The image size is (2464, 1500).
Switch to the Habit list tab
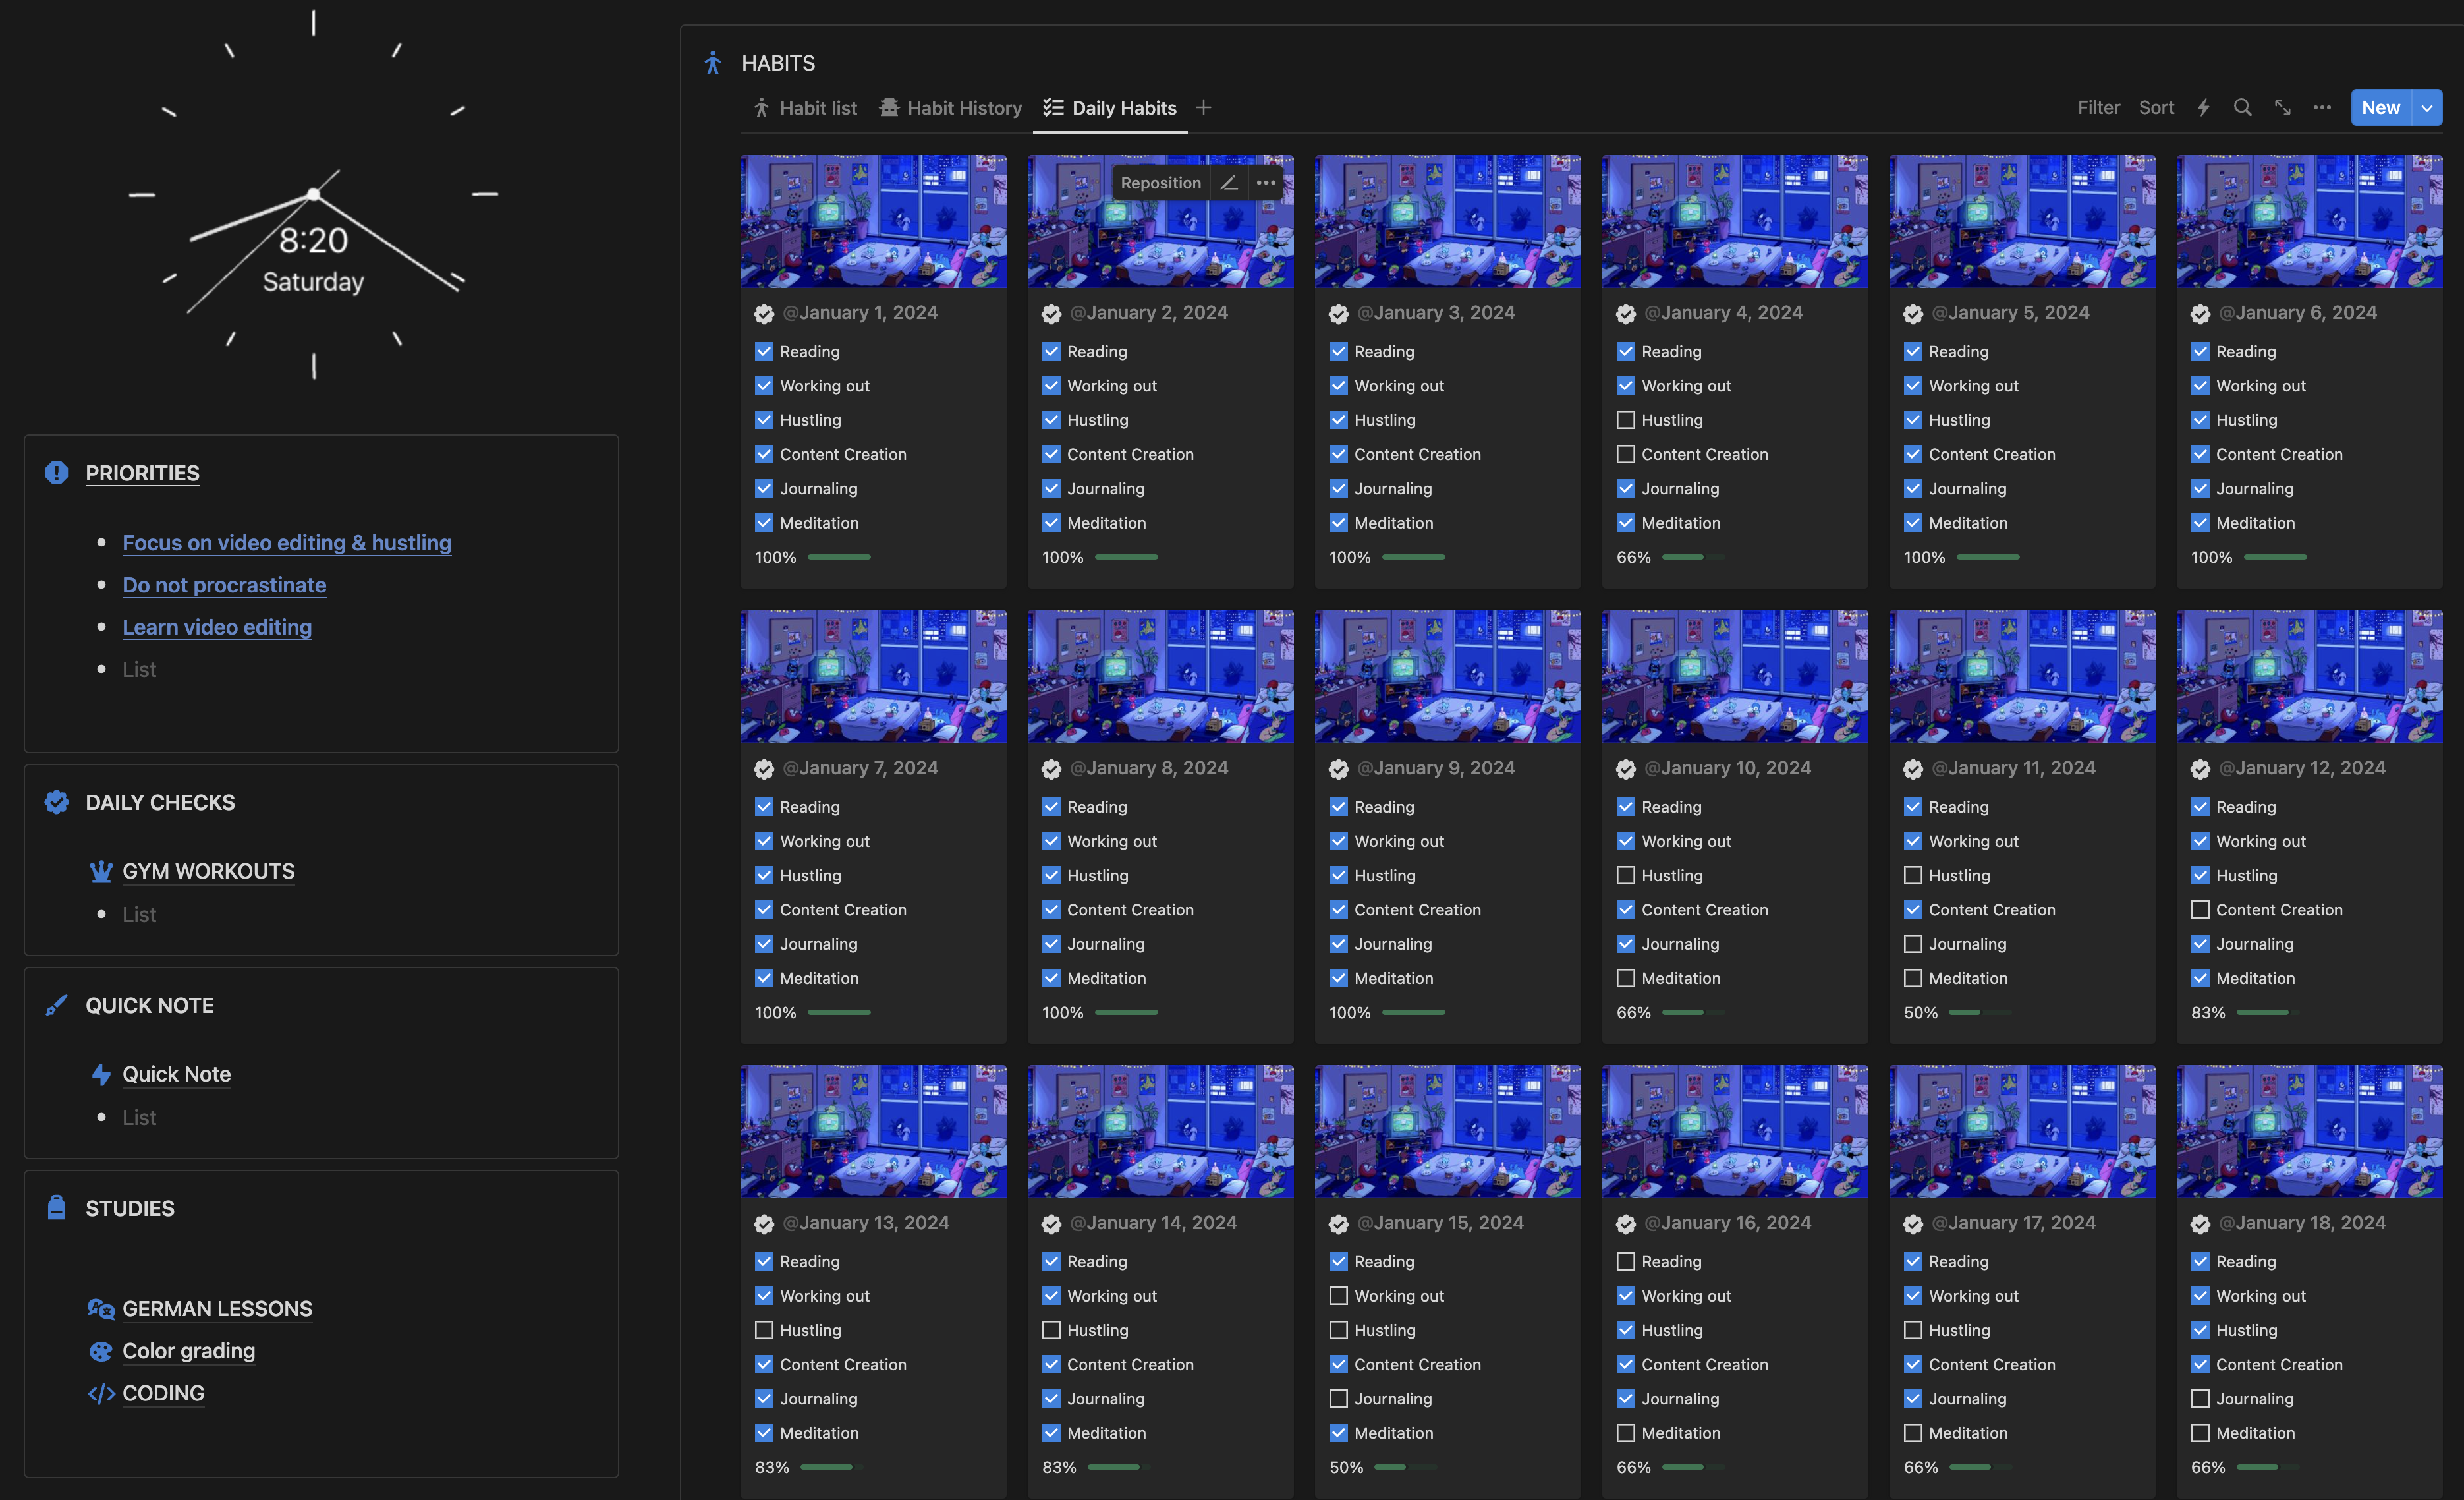coord(804,107)
